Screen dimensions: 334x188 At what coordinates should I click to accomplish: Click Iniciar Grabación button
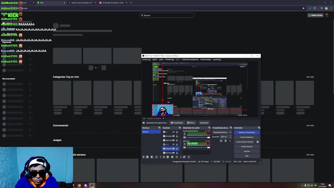pos(247,137)
